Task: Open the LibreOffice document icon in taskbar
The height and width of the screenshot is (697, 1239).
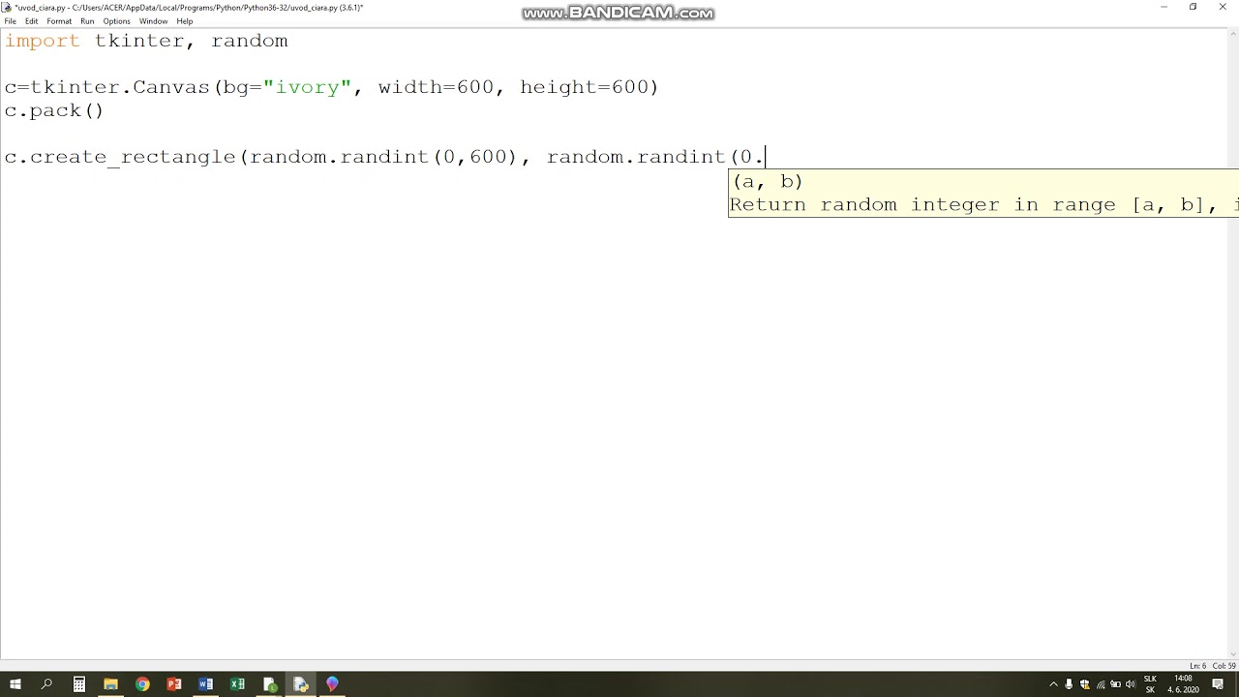Action: pos(269,684)
